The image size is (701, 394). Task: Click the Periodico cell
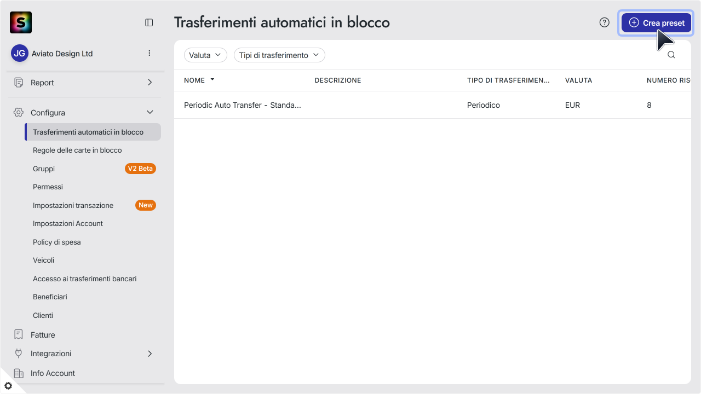pos(484,105)
